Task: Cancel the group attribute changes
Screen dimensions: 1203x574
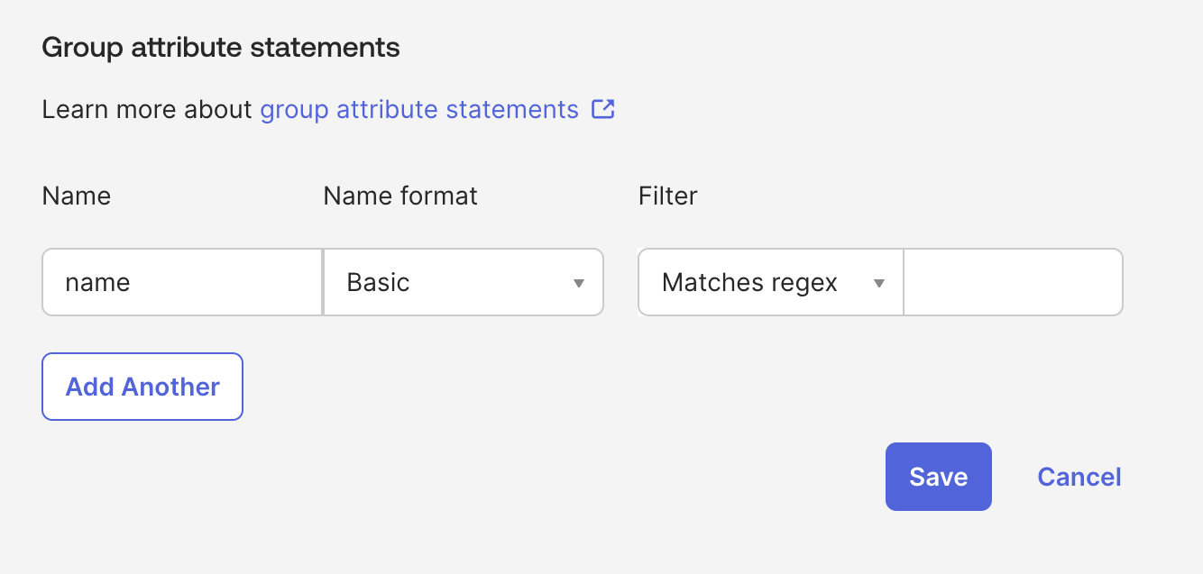Action: (x=1079, y=477)
